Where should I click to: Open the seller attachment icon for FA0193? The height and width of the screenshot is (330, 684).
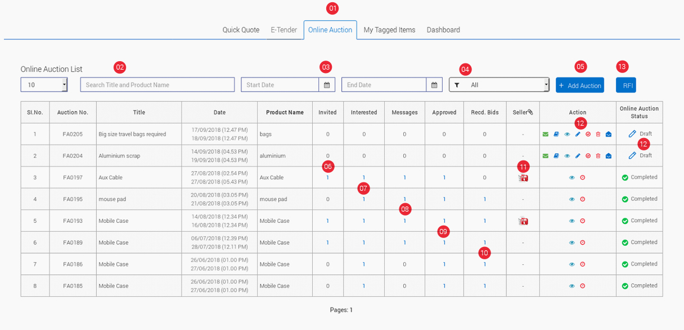point(523,221)
